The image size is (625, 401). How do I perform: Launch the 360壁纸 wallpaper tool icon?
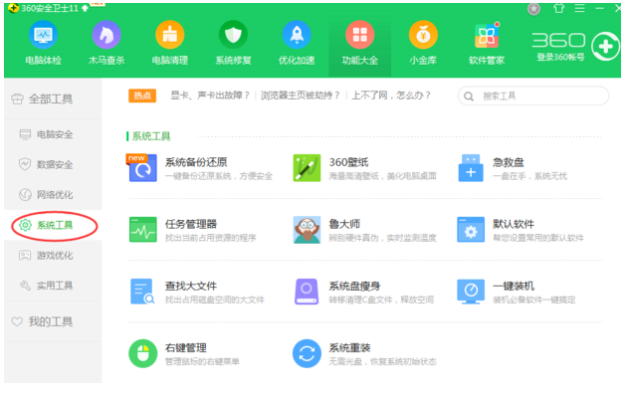(307, 168)
